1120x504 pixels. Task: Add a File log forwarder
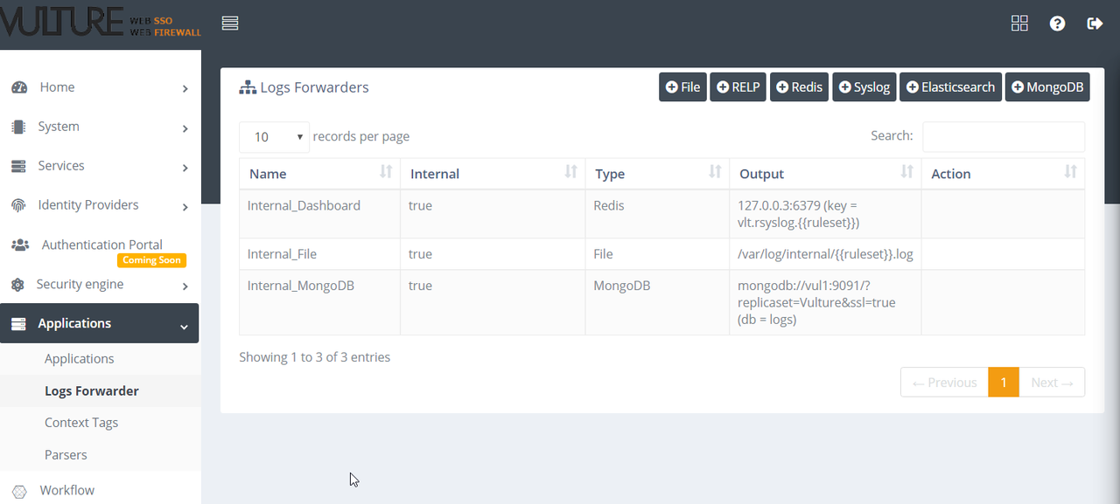[x=682, y=87]
